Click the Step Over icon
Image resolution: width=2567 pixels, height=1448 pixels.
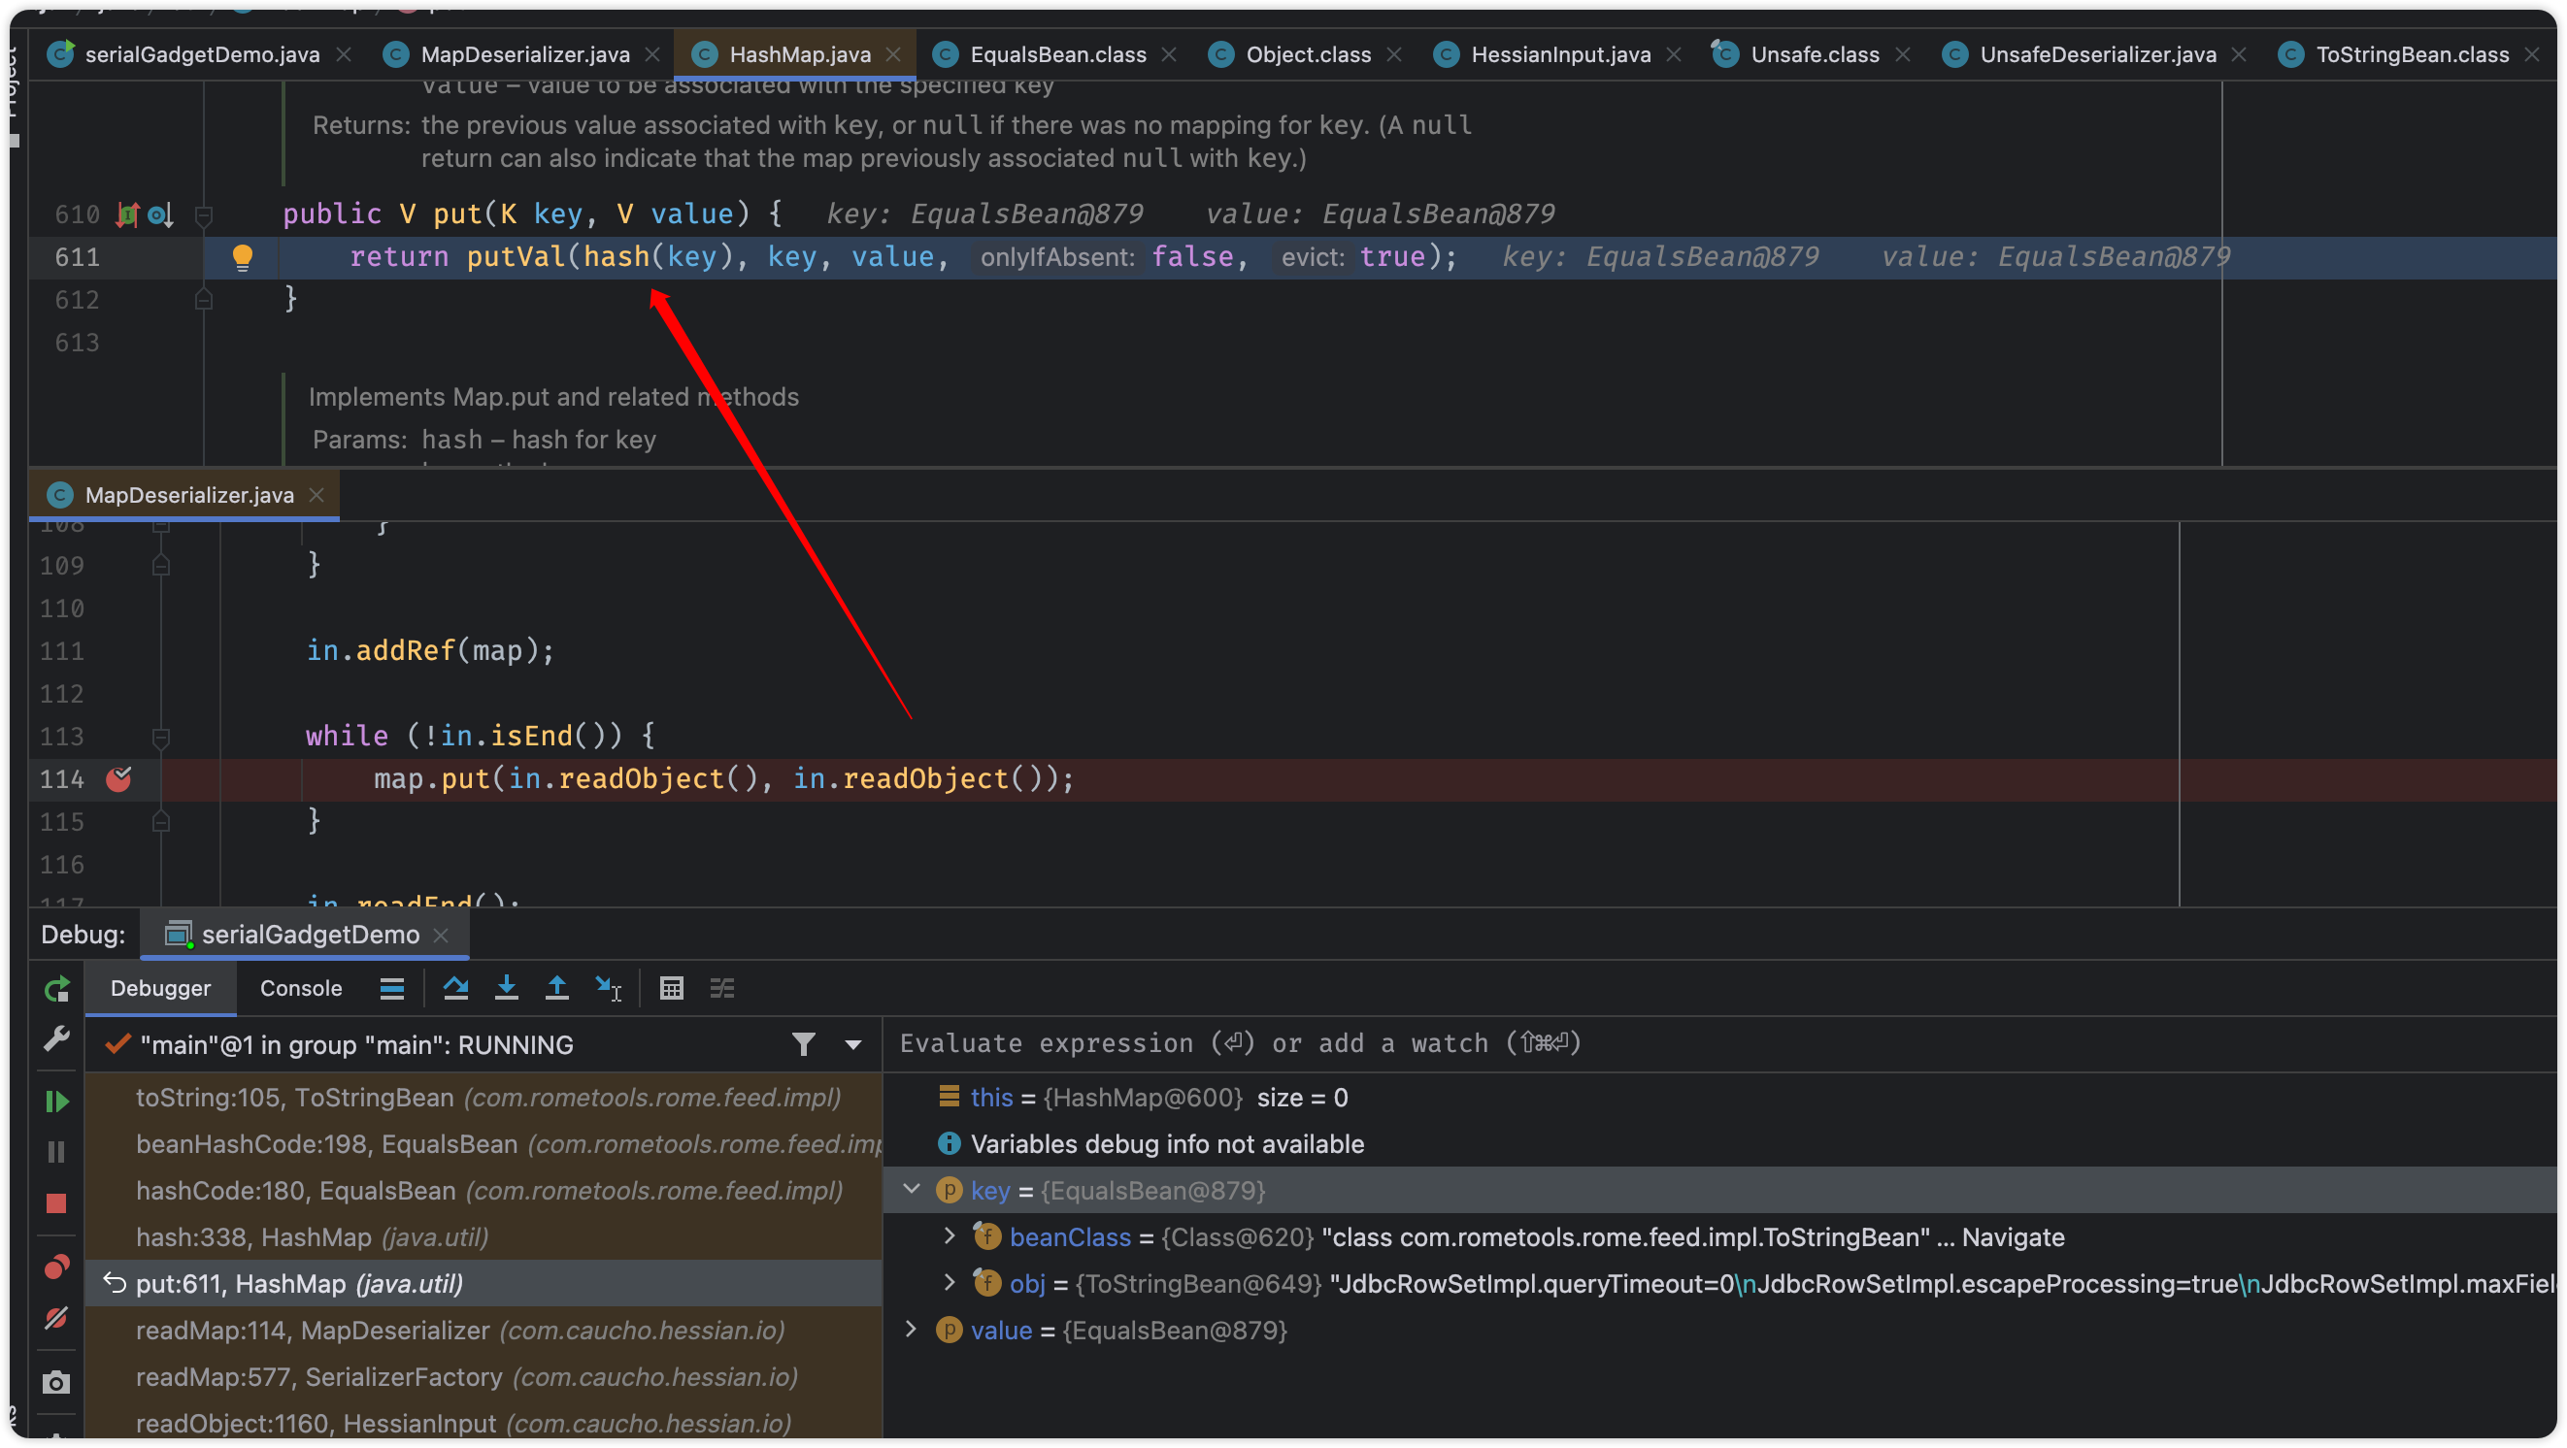tap(455, 988)
